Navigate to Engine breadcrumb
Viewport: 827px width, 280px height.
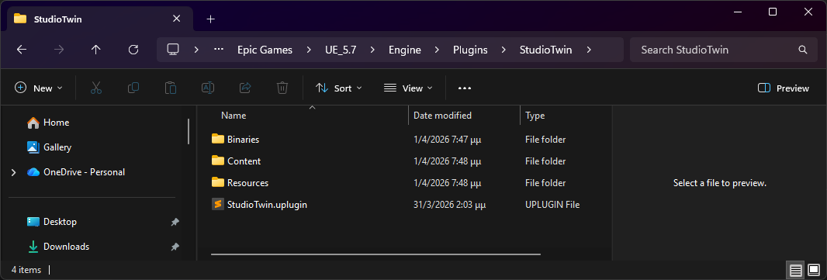tap(405, 50)
